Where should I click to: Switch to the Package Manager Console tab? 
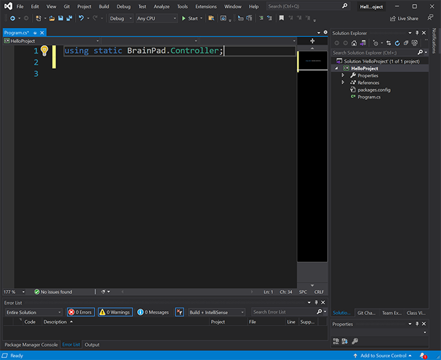tap(31, 345)
